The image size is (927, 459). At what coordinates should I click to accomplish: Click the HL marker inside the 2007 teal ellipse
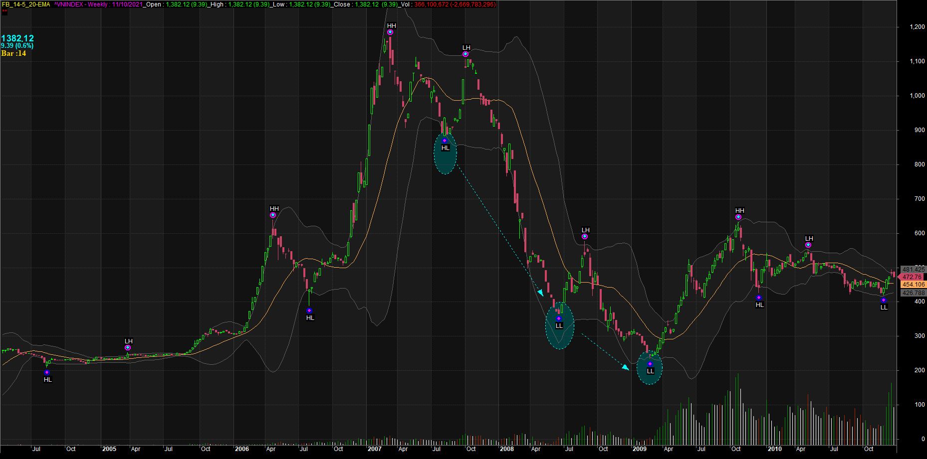coord(445,141)
